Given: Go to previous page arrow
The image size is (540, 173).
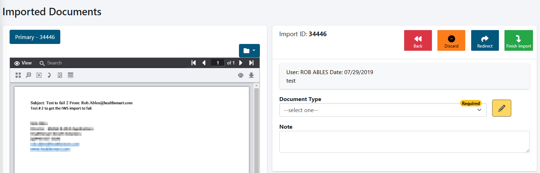Looking at the screenshot, I should click(x=204, y=63).
